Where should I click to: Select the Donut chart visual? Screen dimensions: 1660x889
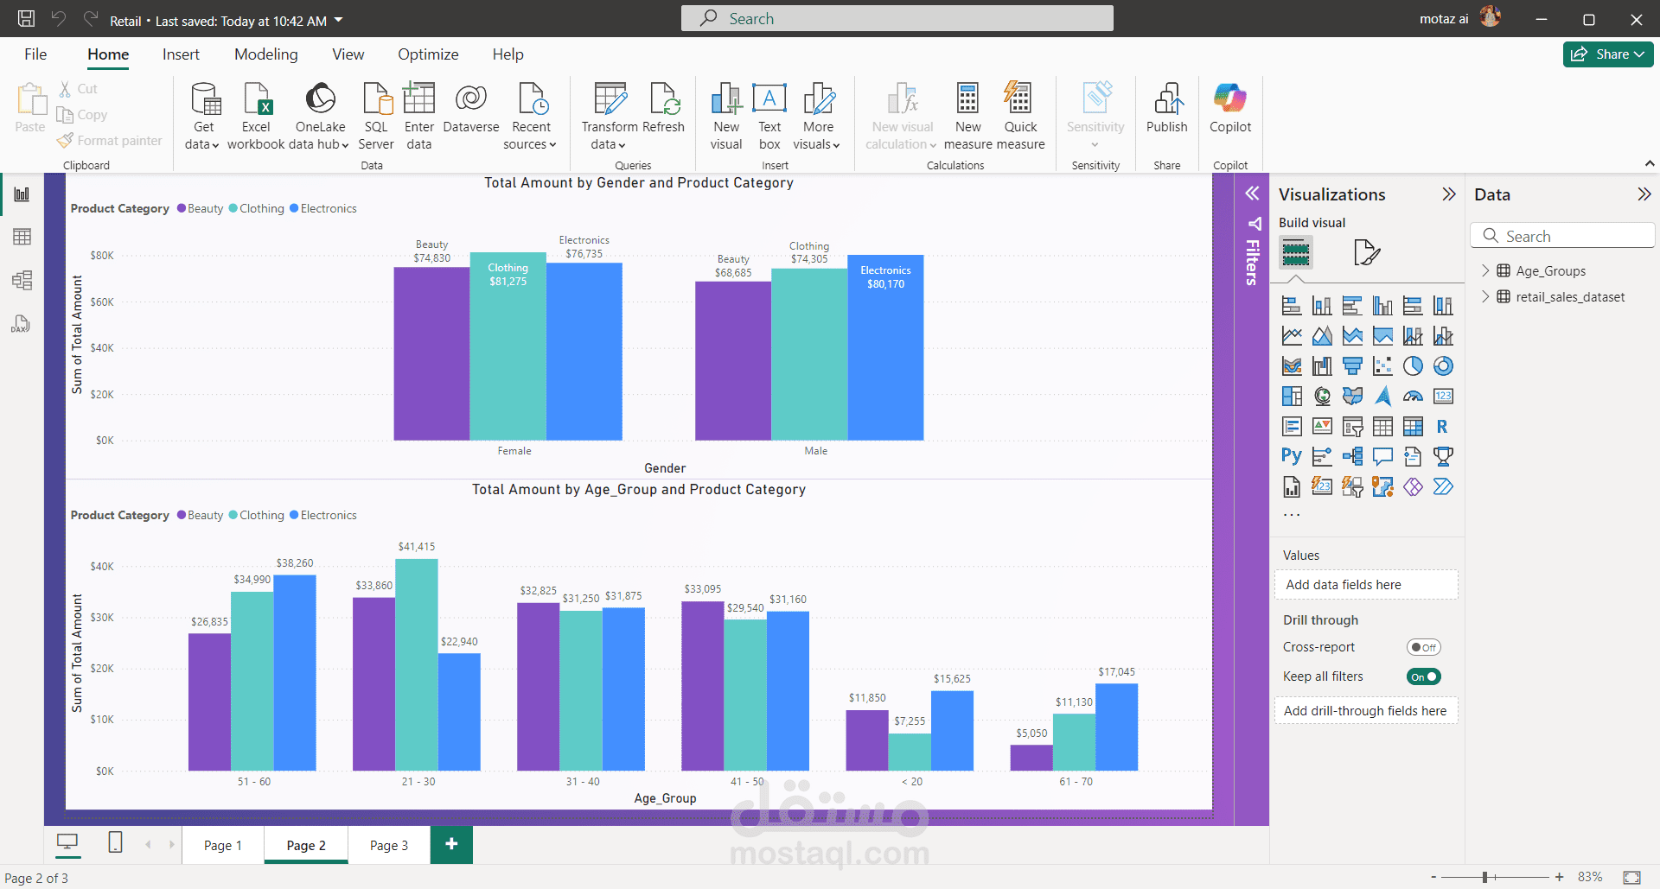click(x=1443, y=366)
